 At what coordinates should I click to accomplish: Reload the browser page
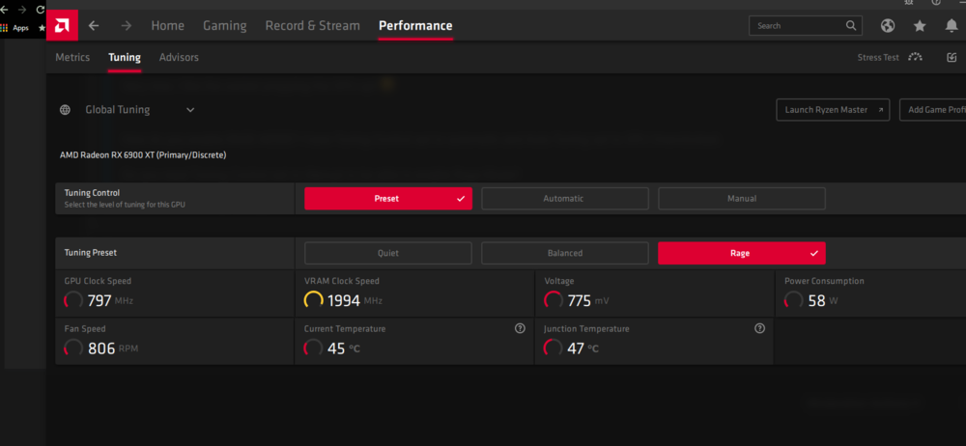(41, 10)
